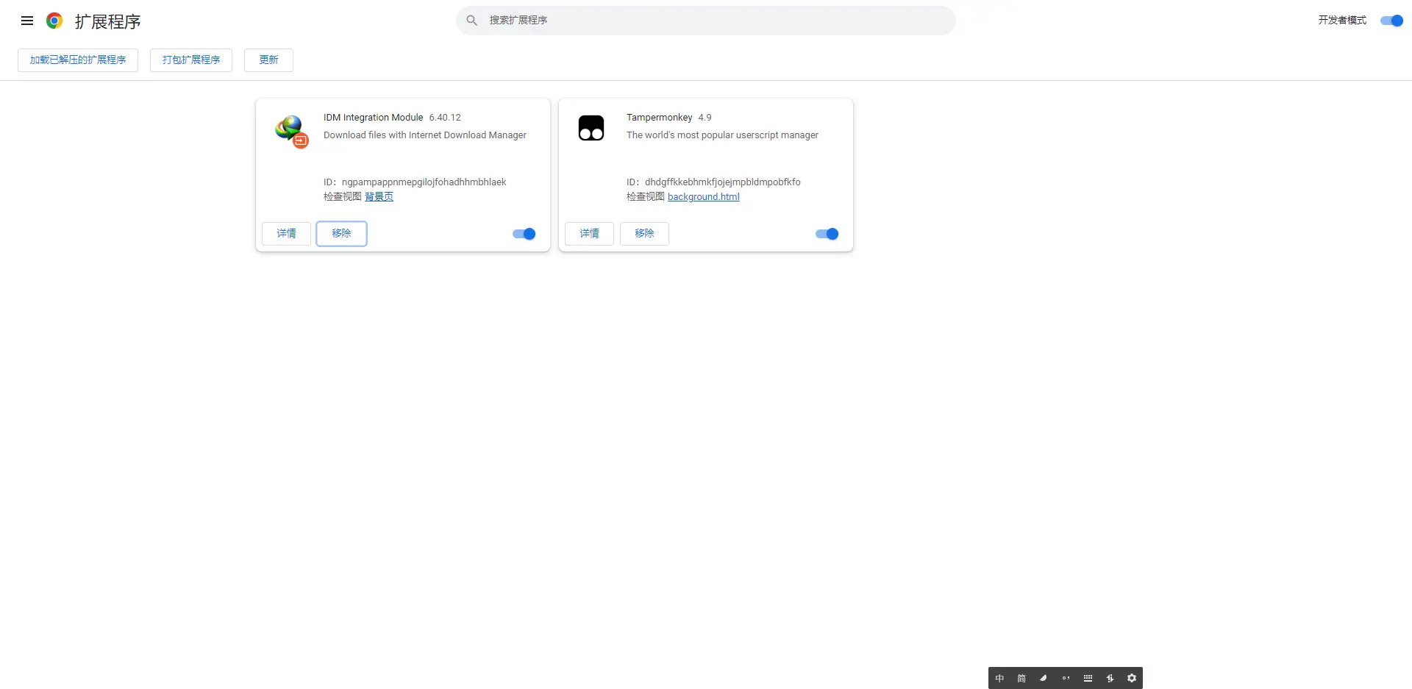Click 打包扩展程序 button
Image resolution: width=1412 pixels, height=689 pixels.
pyautogui.click(x=191, y=60)
